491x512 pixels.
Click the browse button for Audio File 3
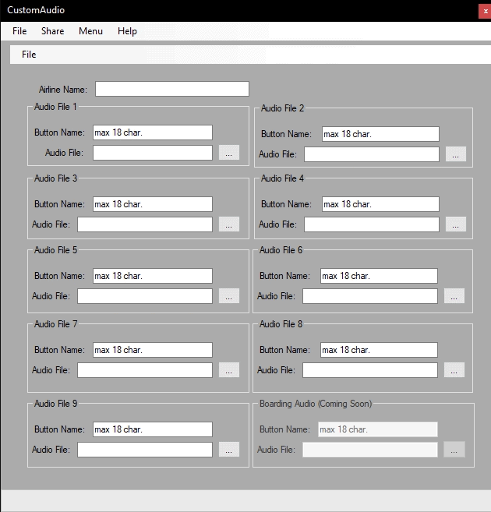[x=228, y=224]
